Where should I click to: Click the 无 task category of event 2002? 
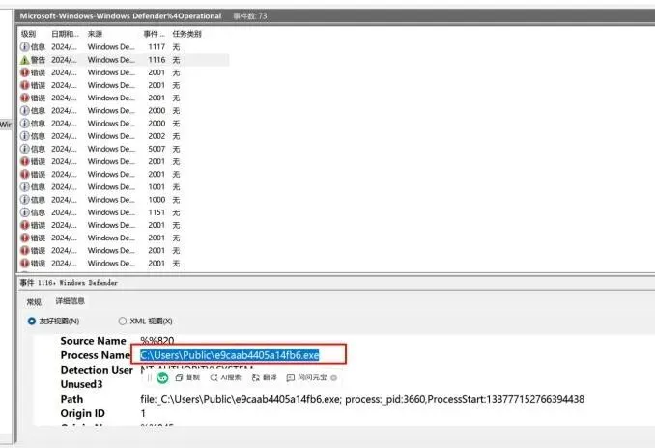point(176,136)
